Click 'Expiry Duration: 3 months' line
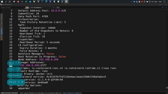The height and width of the screenshot is (94, 168). point(38,48)
